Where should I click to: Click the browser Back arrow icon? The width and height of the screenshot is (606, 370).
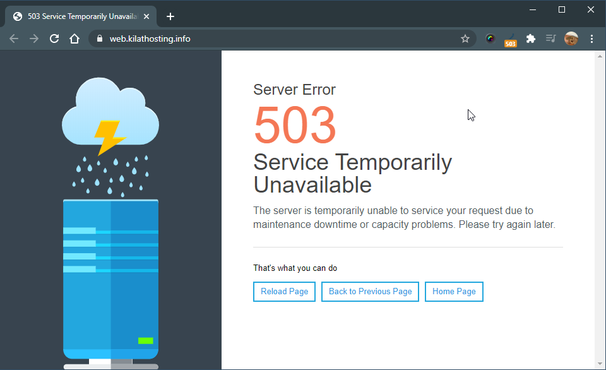coord(14,39)
